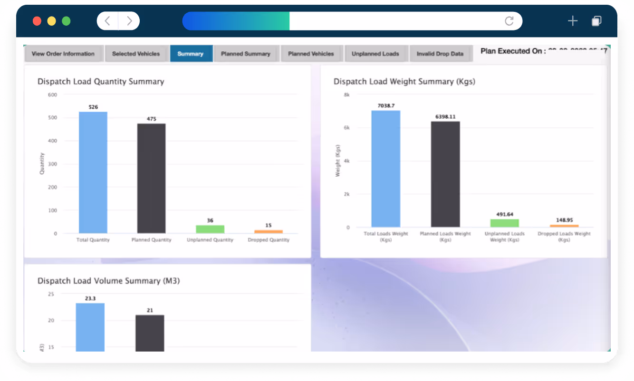This screenshot has height=381, width=634.
Task: Open a new tab with plus icon
Action: [x=573, y=21]
